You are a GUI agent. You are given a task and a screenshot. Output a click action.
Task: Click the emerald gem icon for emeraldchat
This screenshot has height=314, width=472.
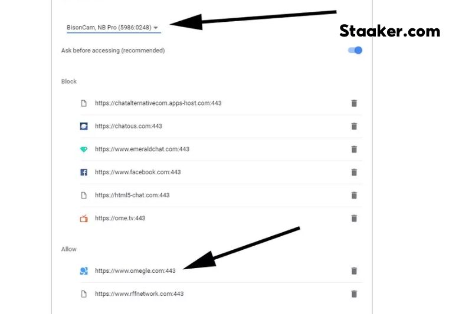point(84,149)
